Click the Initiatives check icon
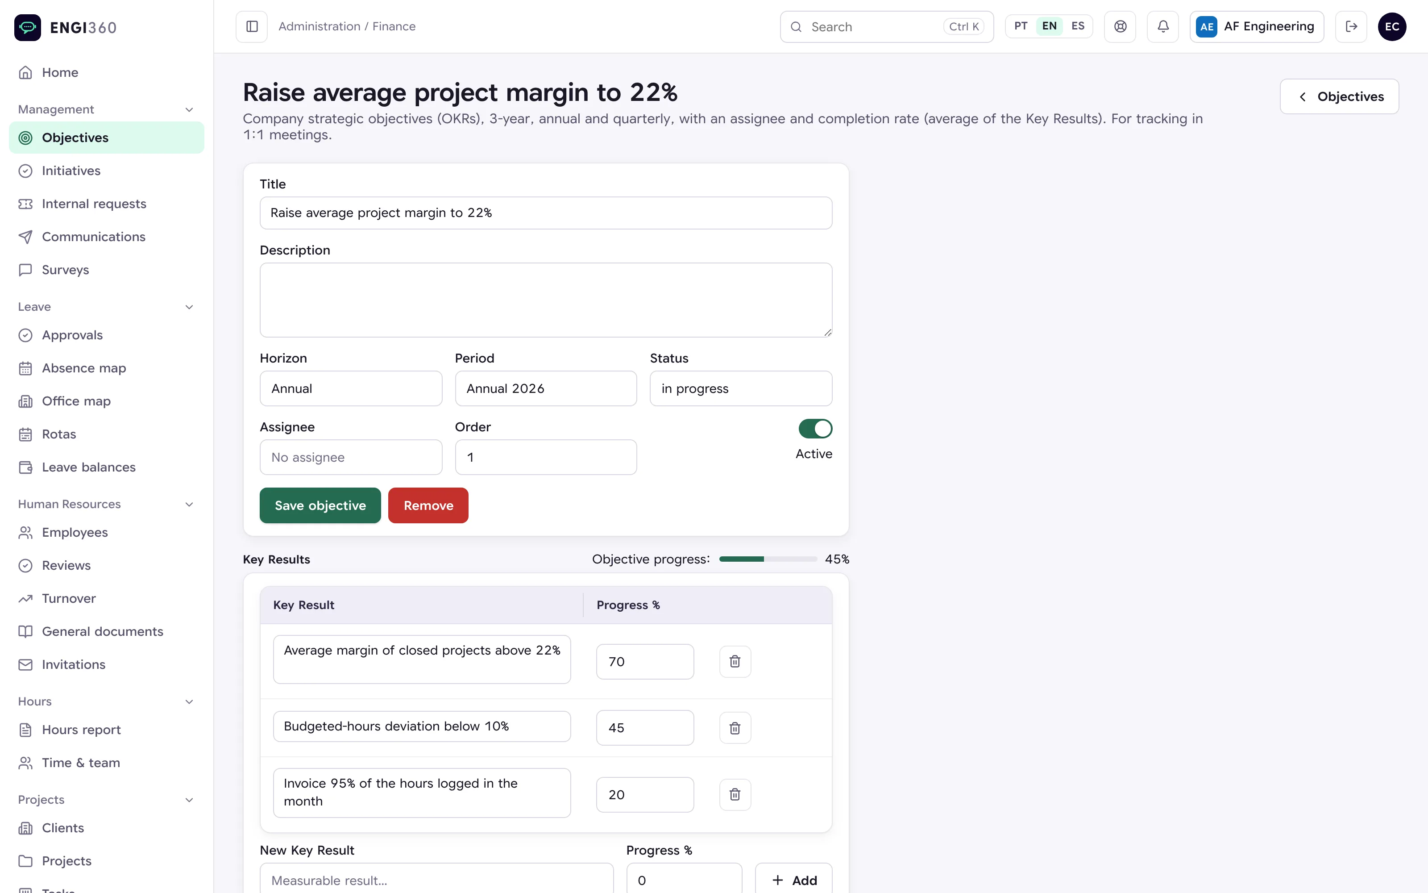Image resolution: width=1428 pixels, height=893 pixels. tap(25, 171)
